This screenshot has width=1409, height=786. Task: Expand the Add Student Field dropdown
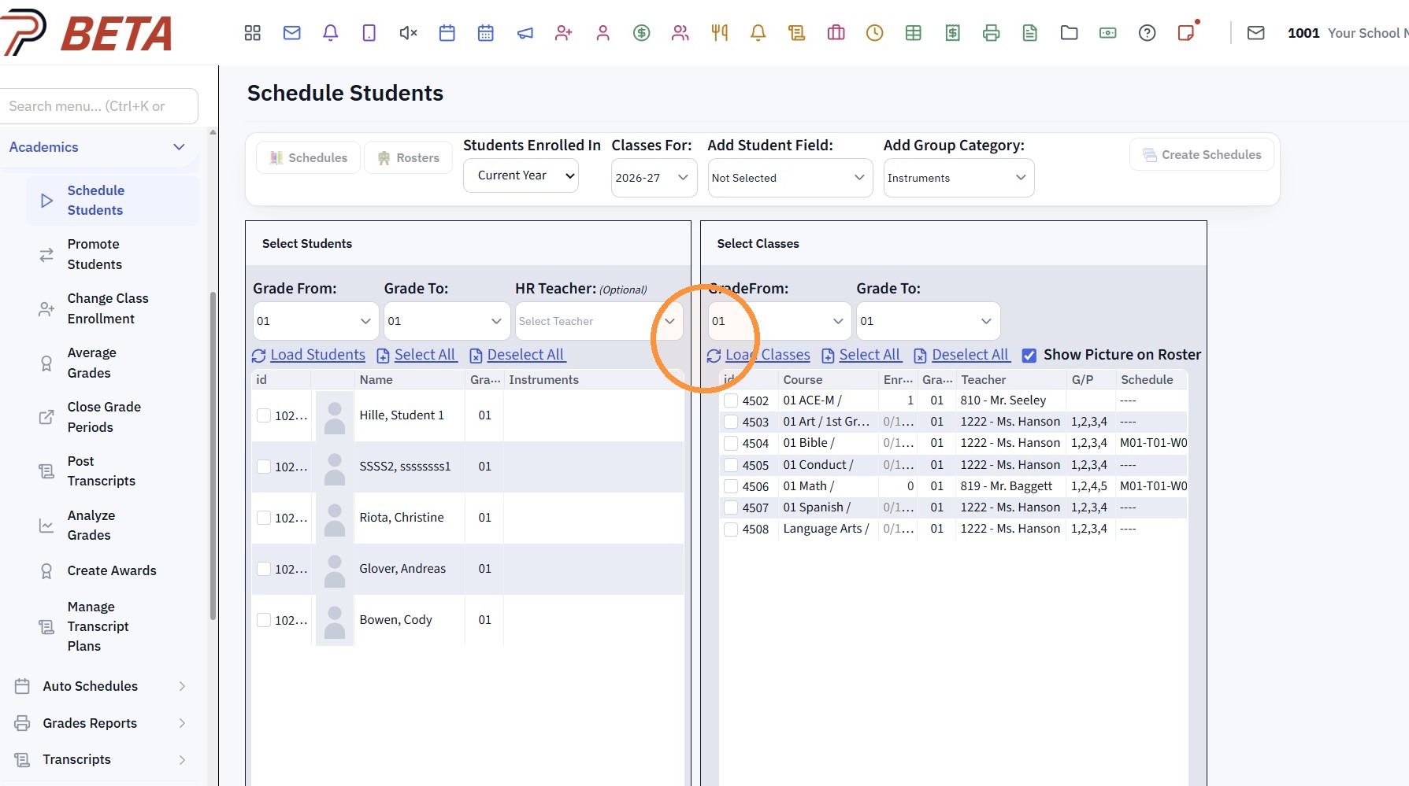tap(790, 178)
